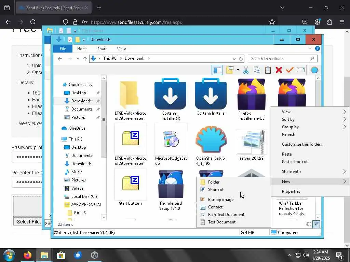Choose Folder from the New submenu
The width and height of the screenshot is (350, 262).
tap(233, 182)
